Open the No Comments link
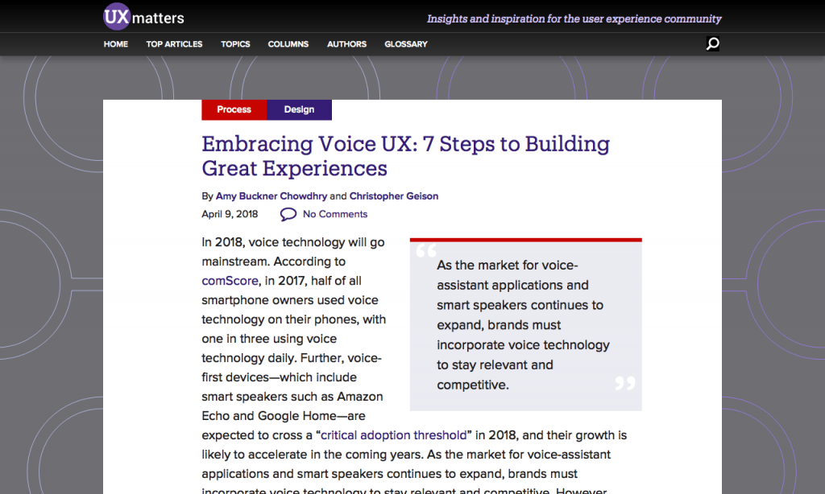The width and height of the screenshot is (825, 494). point(334,213)
